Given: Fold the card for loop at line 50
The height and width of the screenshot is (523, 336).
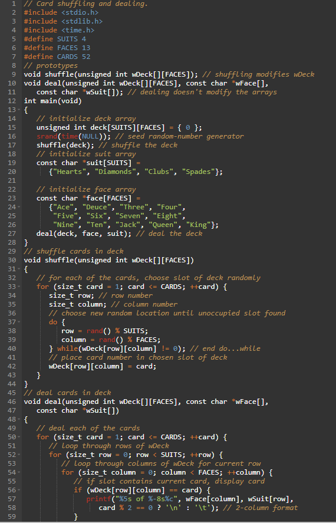Looking at the screenshot, I should 19,437.
